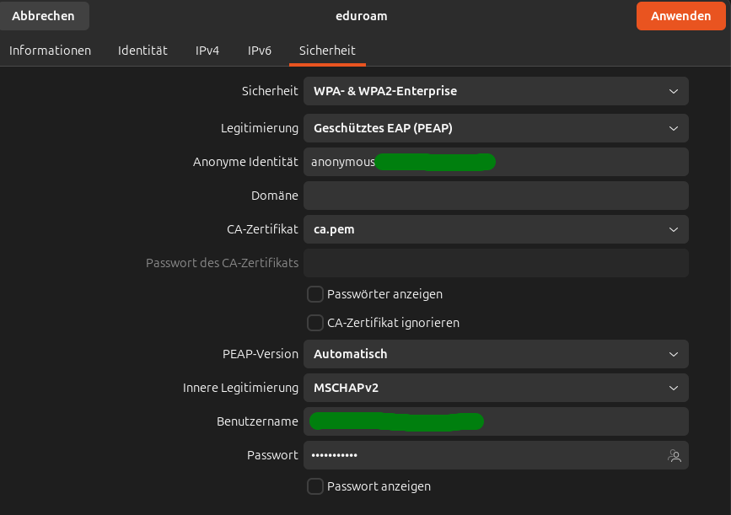Tick the CA-Zertifikat ignorieren checkbox
The image size is (731, 515).
click(315, 323)
